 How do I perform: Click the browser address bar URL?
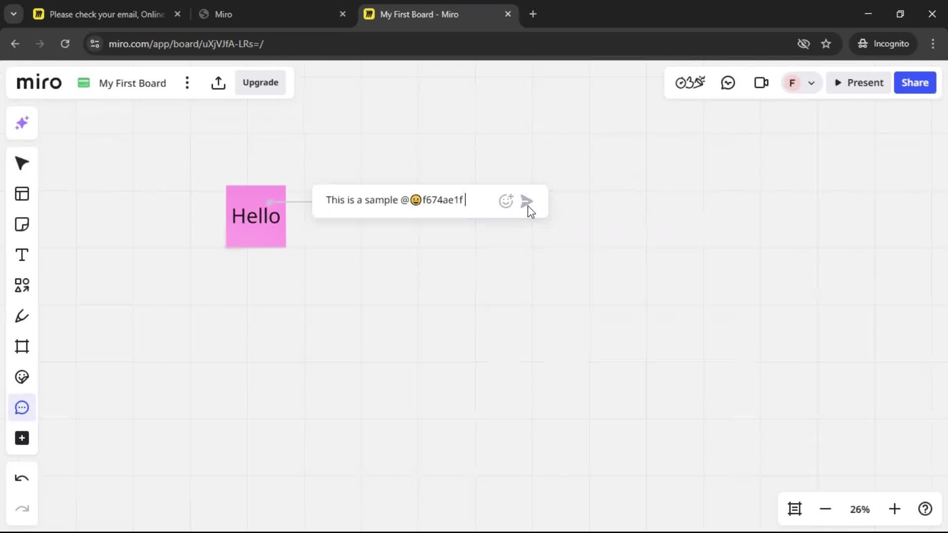186,44
